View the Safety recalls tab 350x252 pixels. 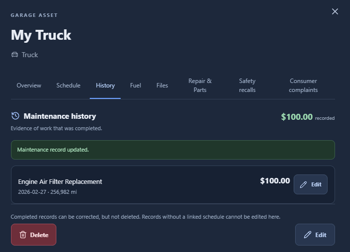[247, 85]
